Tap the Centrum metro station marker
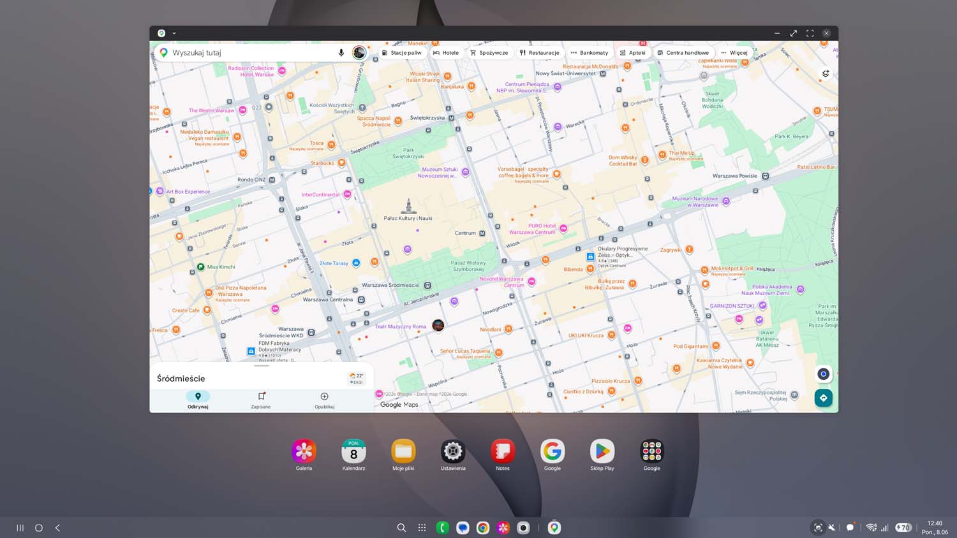The image size is (957, 538). [x=482, y=233]
